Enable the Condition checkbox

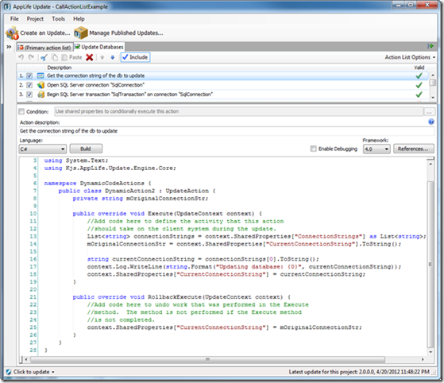click(x=21, y=111)
